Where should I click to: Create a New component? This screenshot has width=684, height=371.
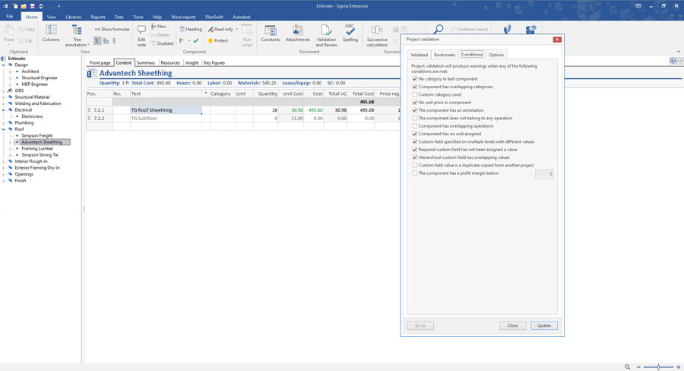[x=159, y=26]
